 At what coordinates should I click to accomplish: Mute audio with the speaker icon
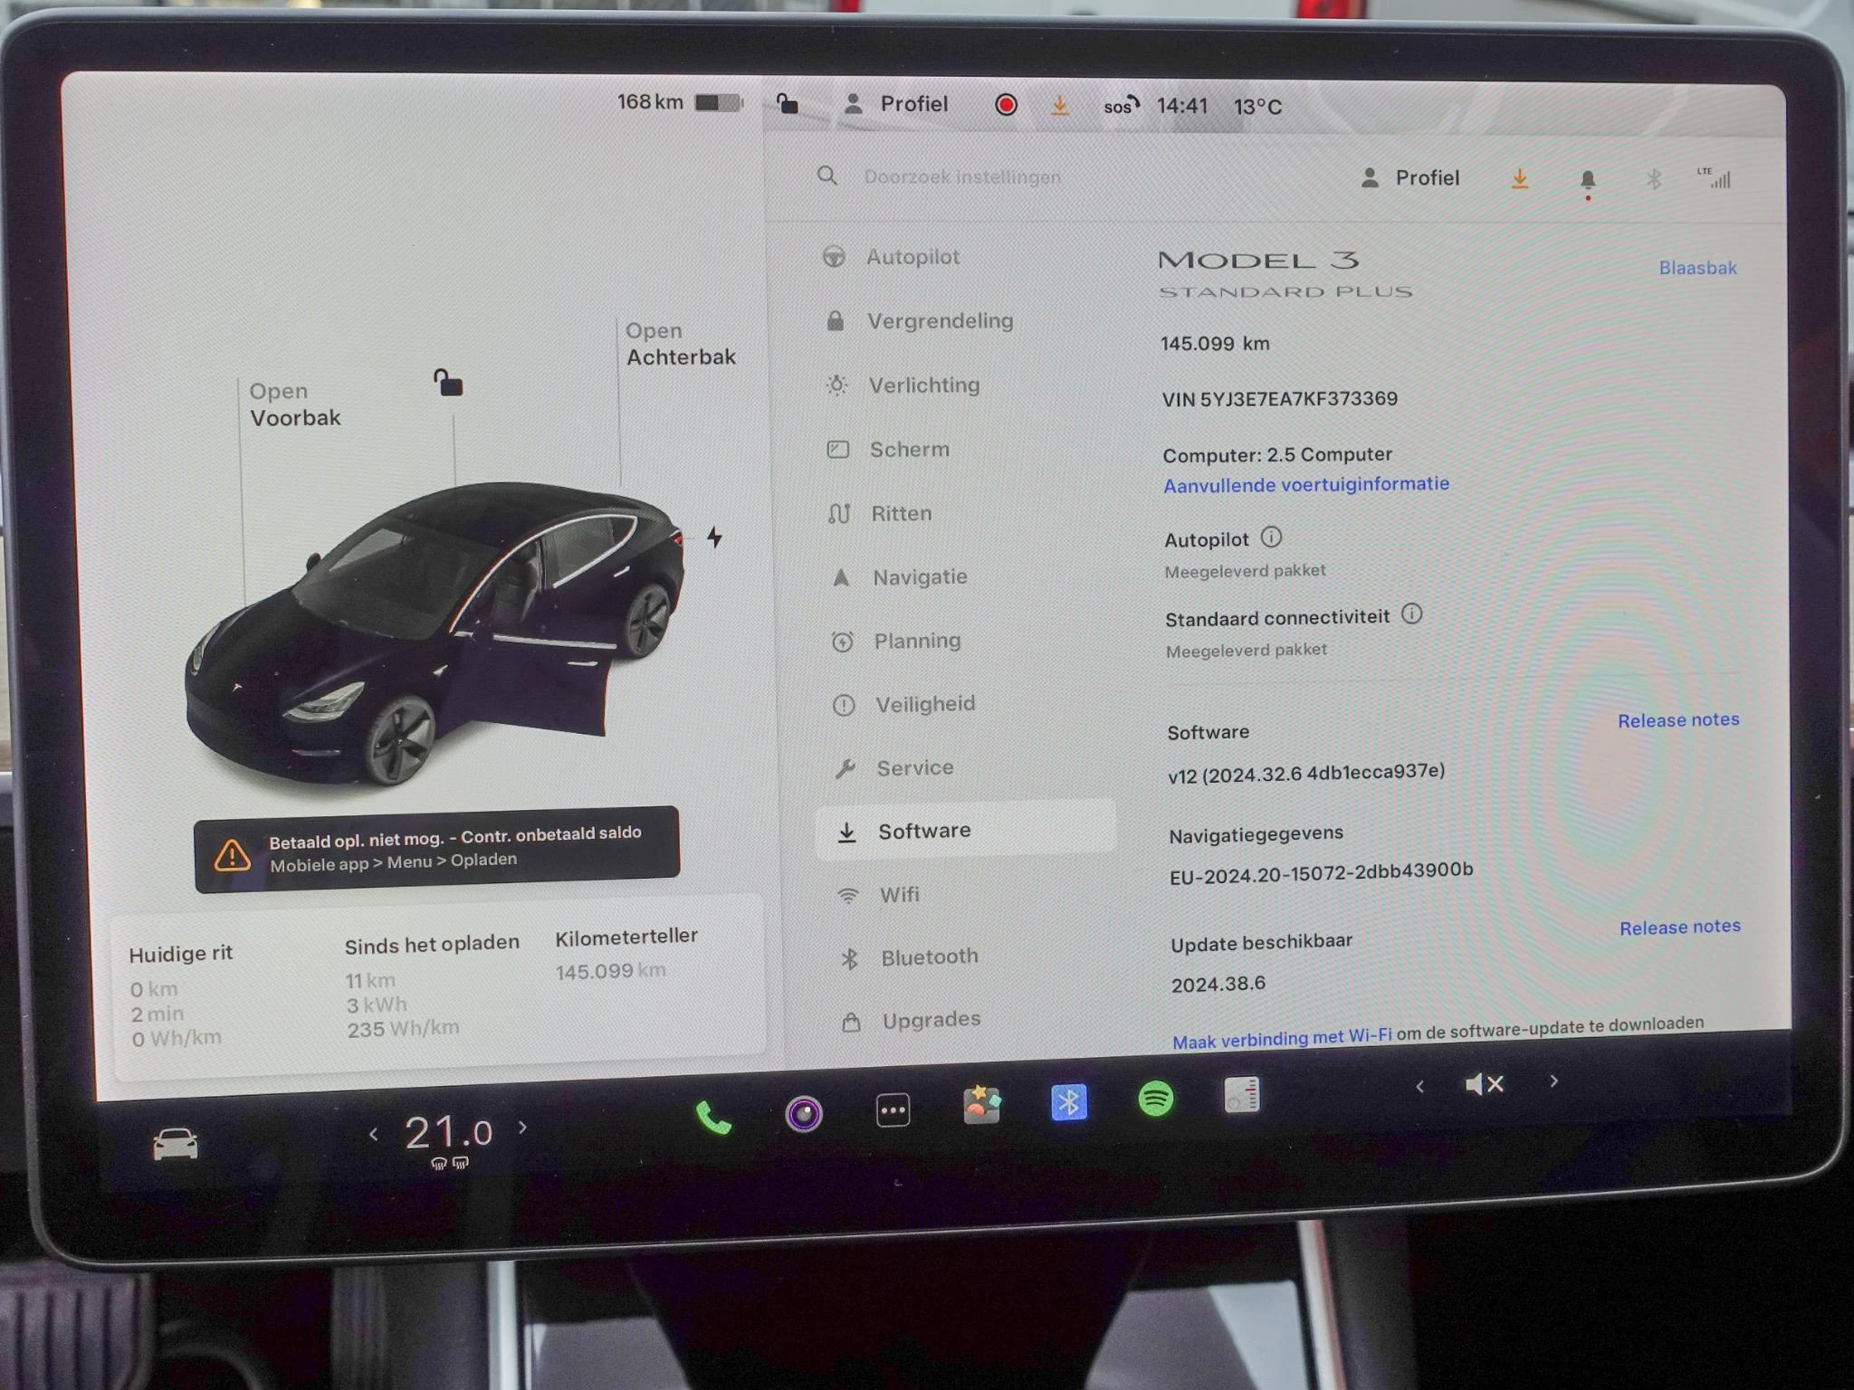pyautogui.click(x=1485, y=1083)
